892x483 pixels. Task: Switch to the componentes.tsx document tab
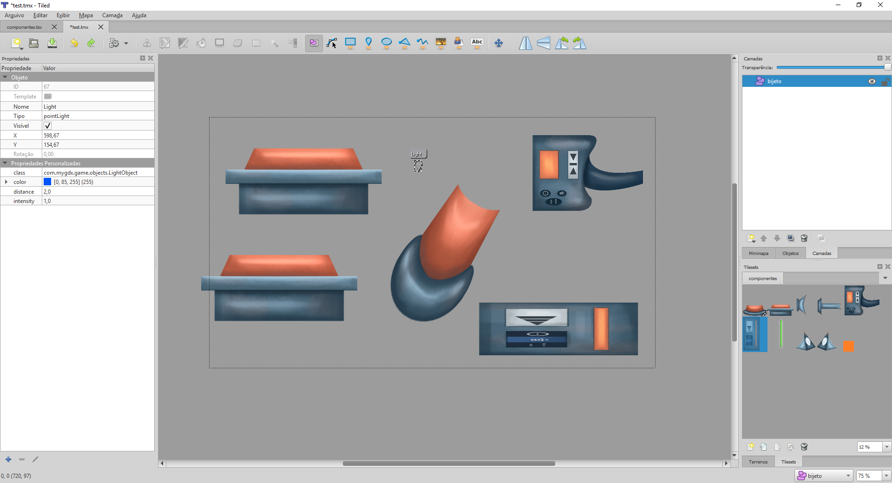point(25,27)
